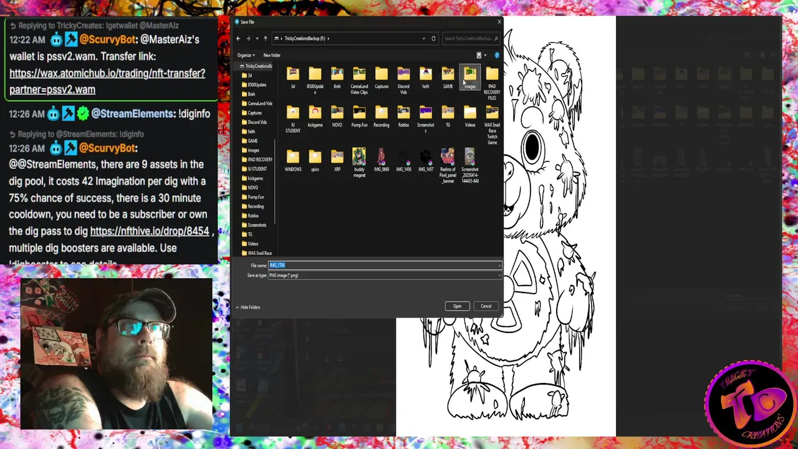Open the B500Update folder in the file pane
This screenshot has height=449, width=798.
pos(315,80)
